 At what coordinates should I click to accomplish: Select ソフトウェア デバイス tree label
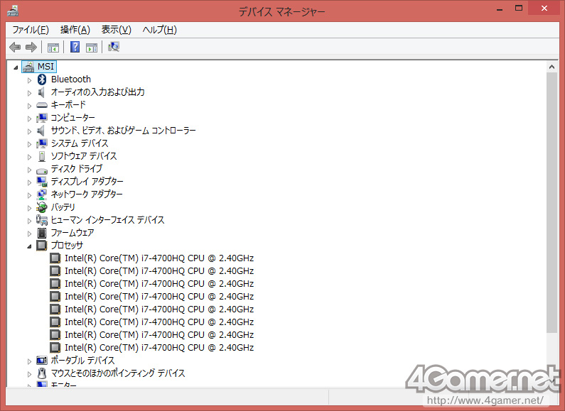84,156
